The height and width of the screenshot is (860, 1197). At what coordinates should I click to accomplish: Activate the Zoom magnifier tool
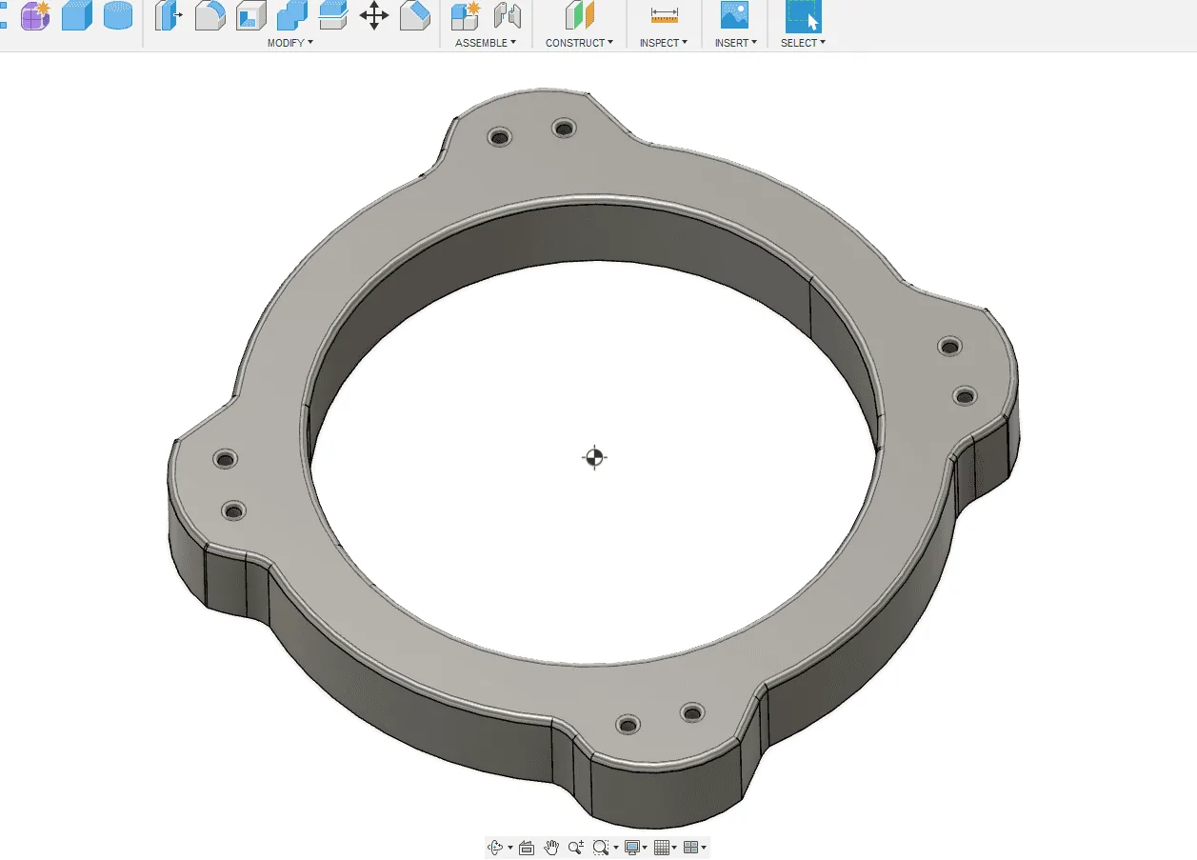(x=576, y=847)
